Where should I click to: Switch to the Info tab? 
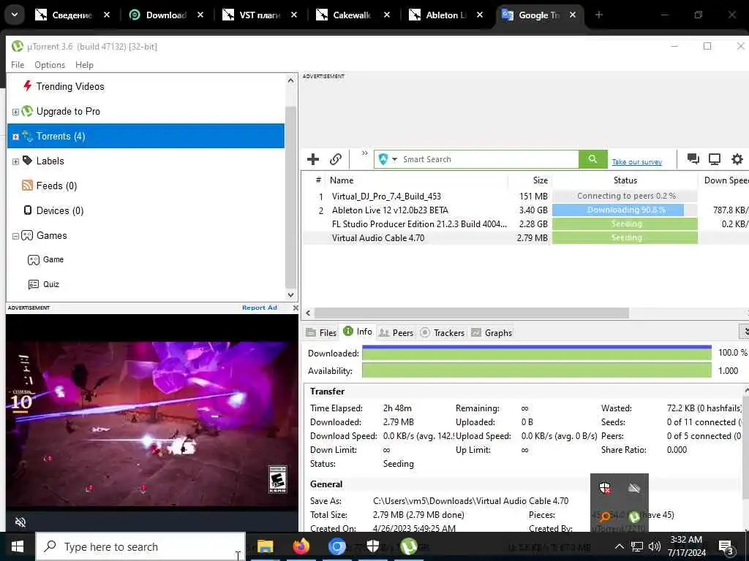point(358,332)
